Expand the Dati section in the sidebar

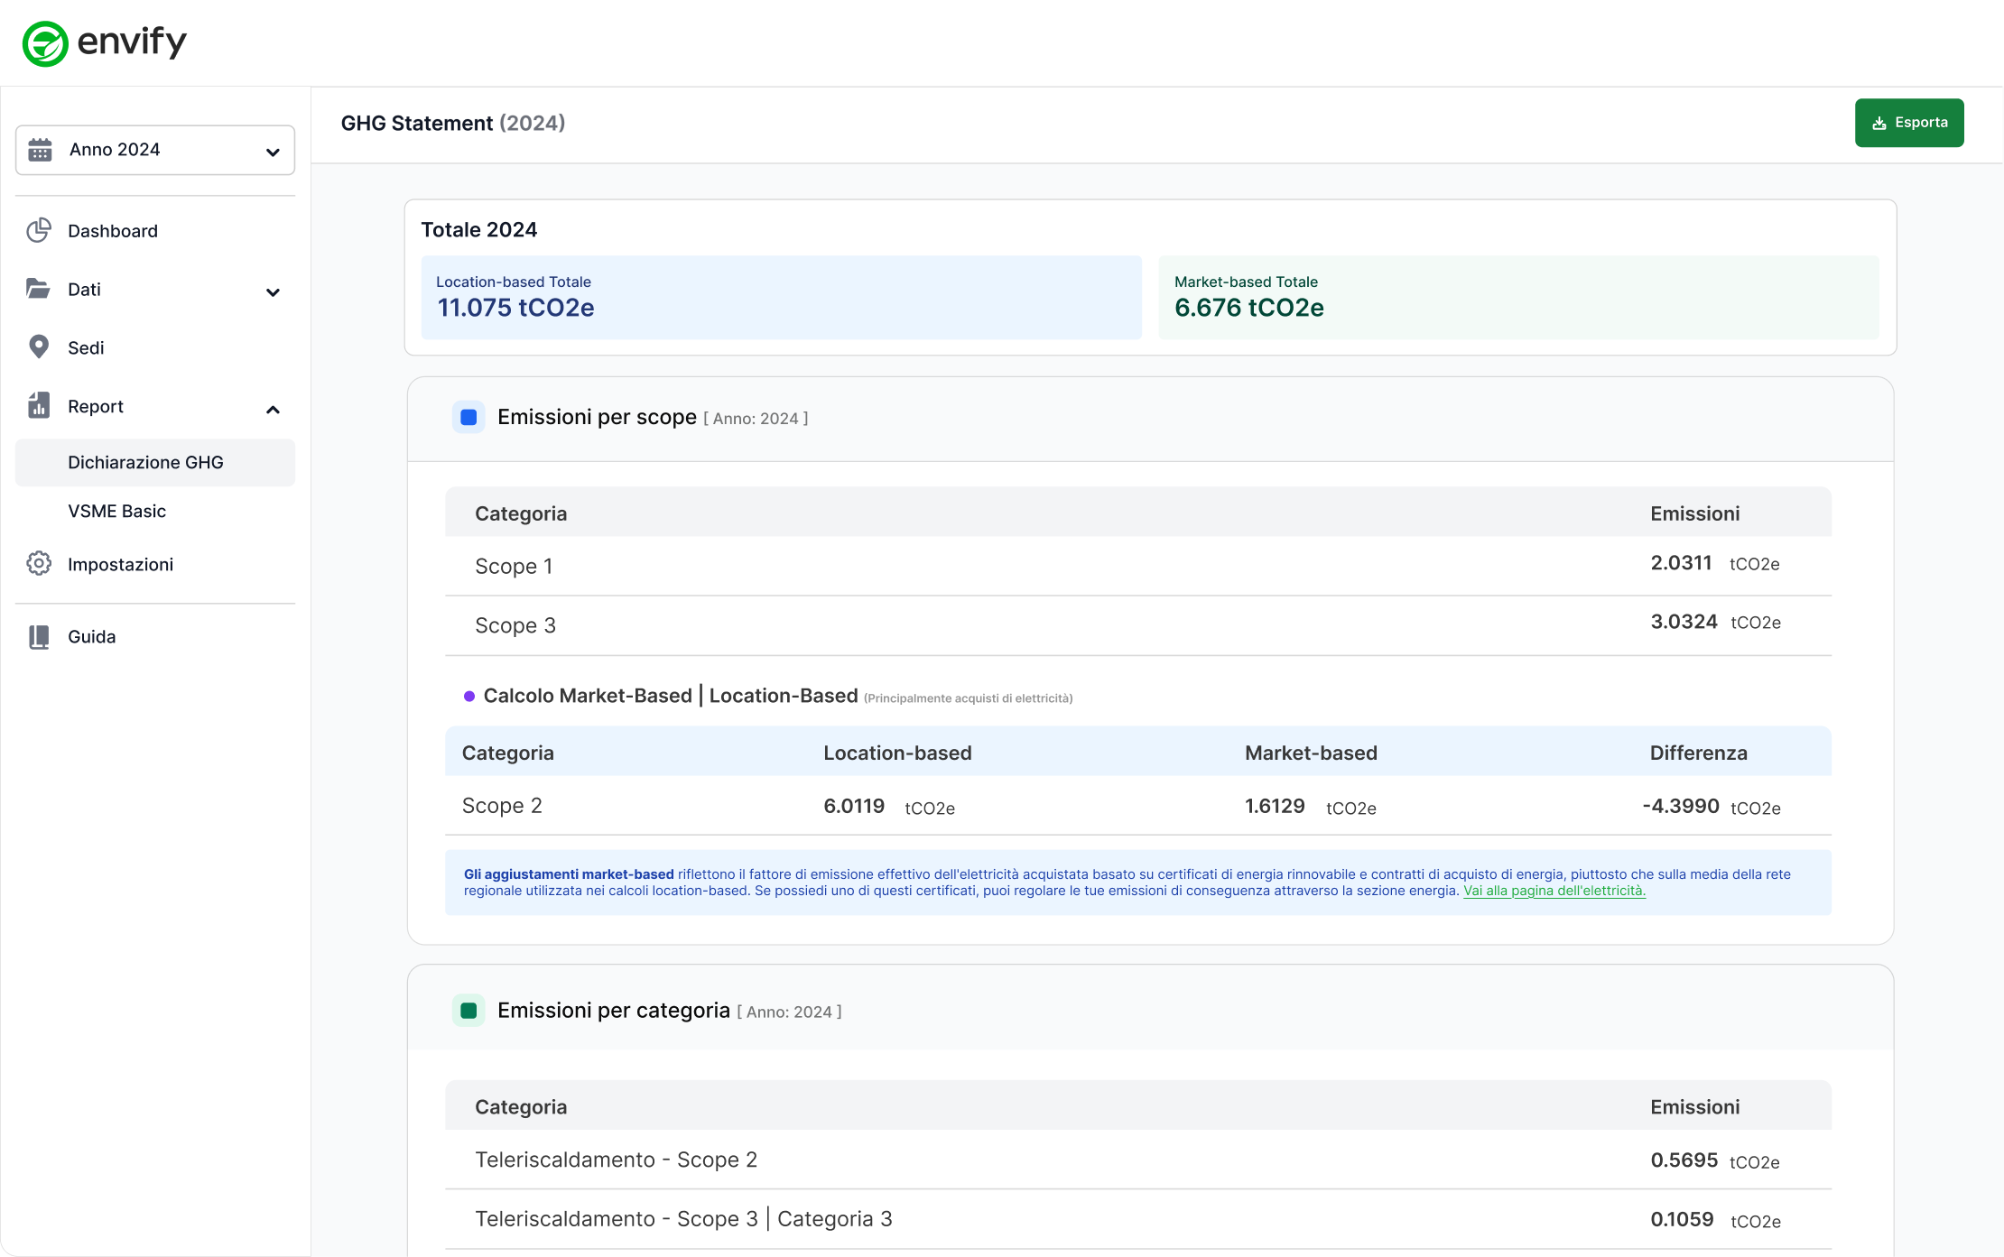point(274,292)
